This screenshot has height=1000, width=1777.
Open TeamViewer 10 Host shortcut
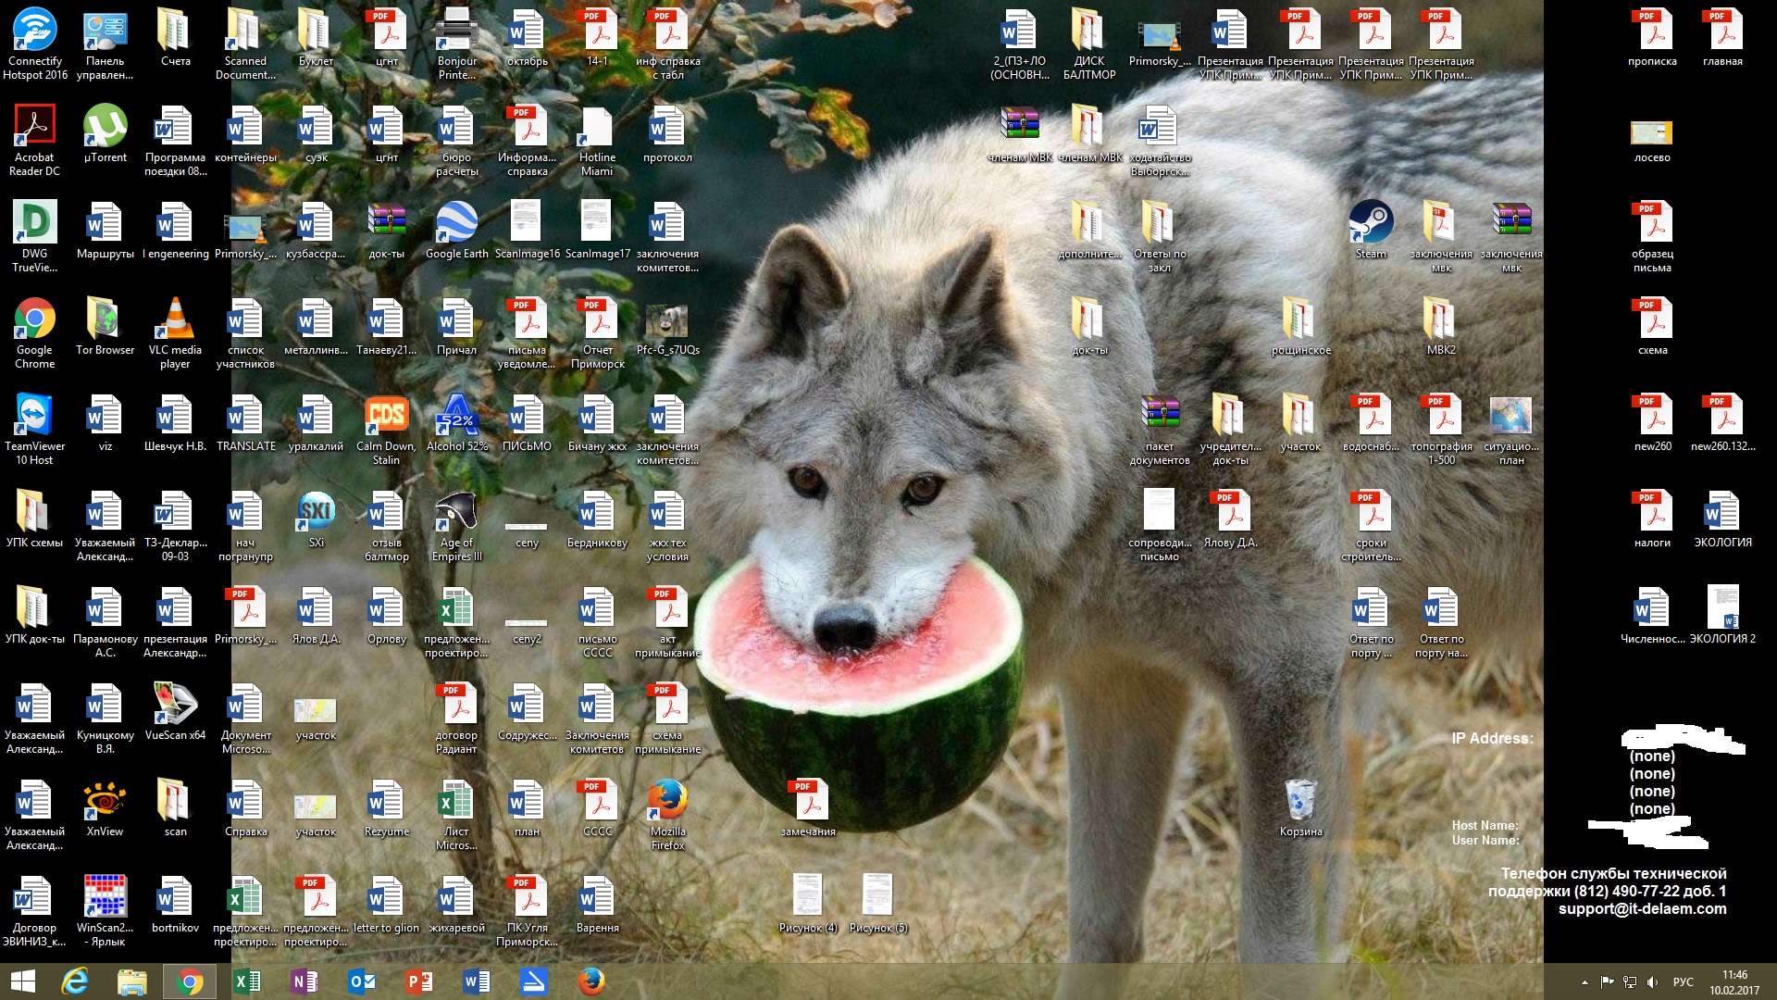click(x=34, y=418)
